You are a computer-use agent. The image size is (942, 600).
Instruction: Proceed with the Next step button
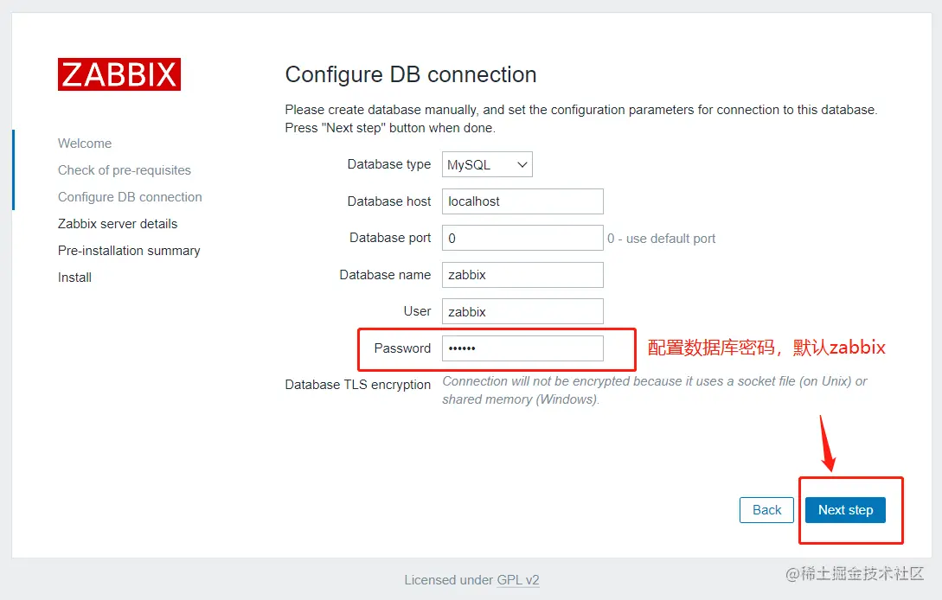click(x=845, y=510)
